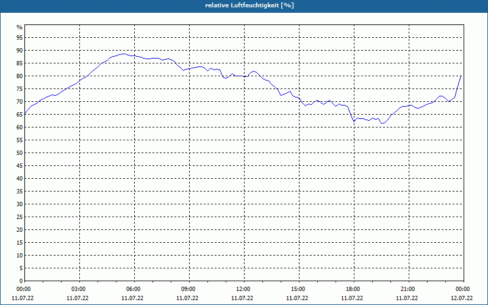Click the y-axis value '65'
Screen dimensions: 488x305
pos(20,115)
